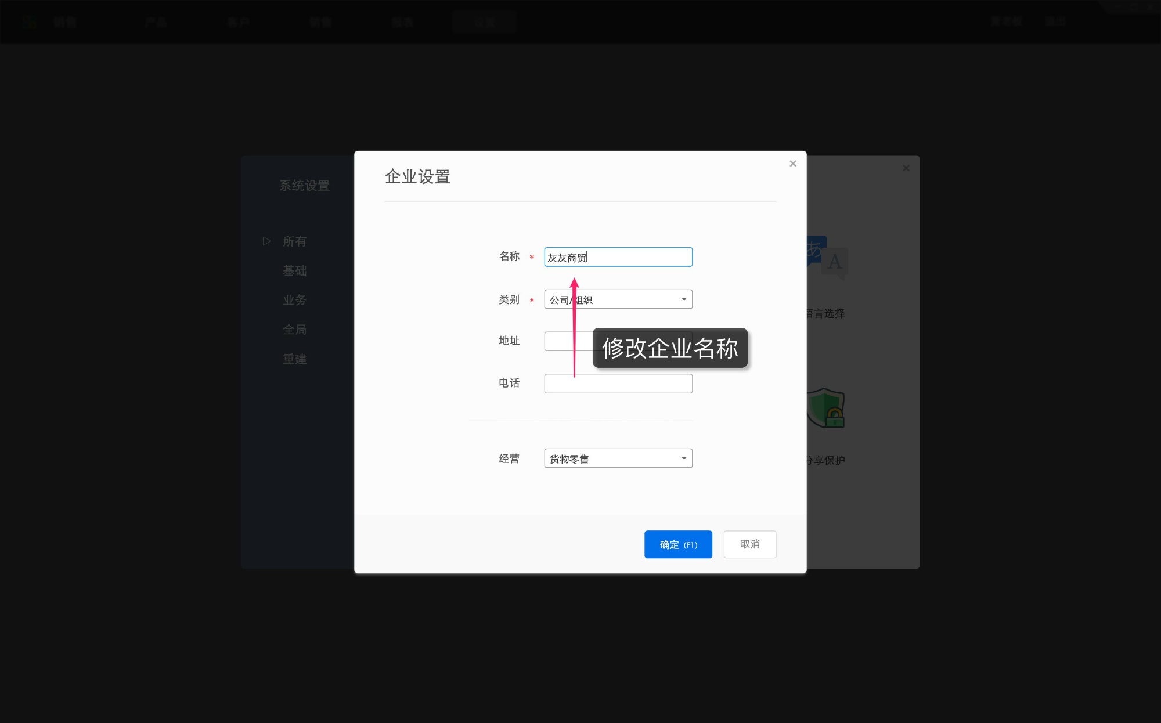Switch to the highlighted 设置 tab
The height and width of the screenshot is (723, 1161).
pyautogui.click(x=485, y=22)
